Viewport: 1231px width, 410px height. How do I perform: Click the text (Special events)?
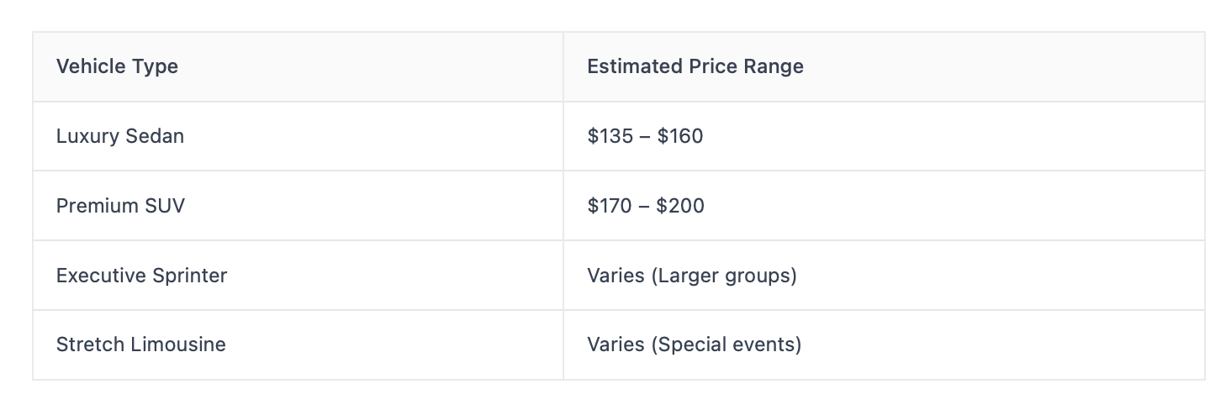pos(726,344)
